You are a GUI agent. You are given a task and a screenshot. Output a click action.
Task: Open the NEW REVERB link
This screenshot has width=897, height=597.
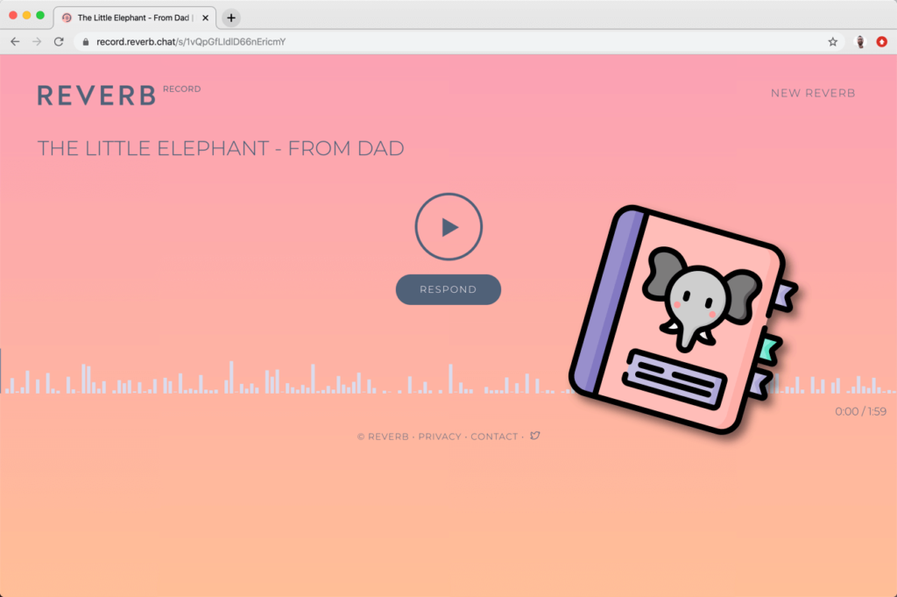point(813,93)
